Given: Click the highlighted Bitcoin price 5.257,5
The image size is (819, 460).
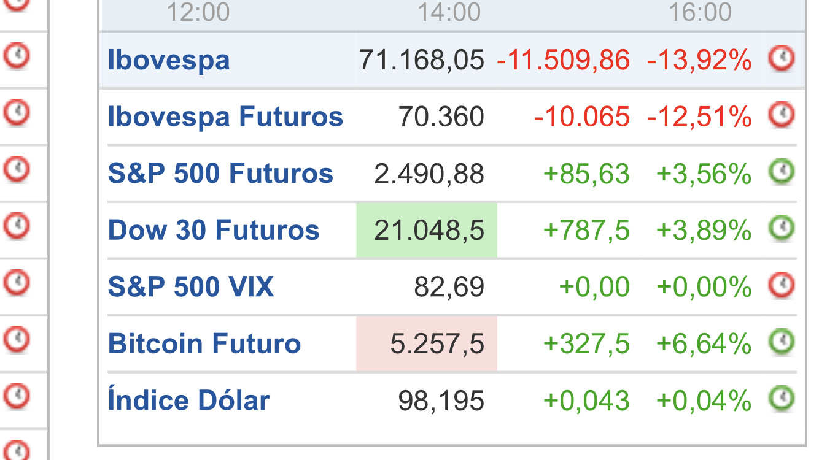Looking at the screenshot, I should click(427, 344).
